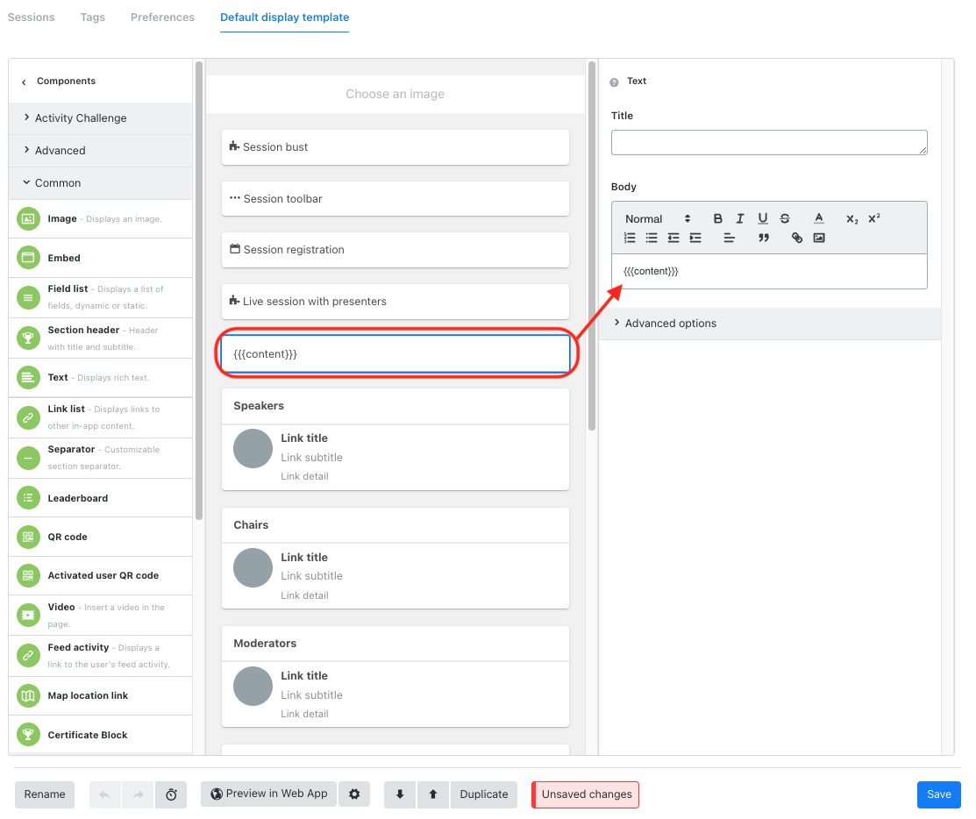Open the Preferences tab
This screenshot has width=976, height=819.
pyautogui.click(x=162, y=18)
